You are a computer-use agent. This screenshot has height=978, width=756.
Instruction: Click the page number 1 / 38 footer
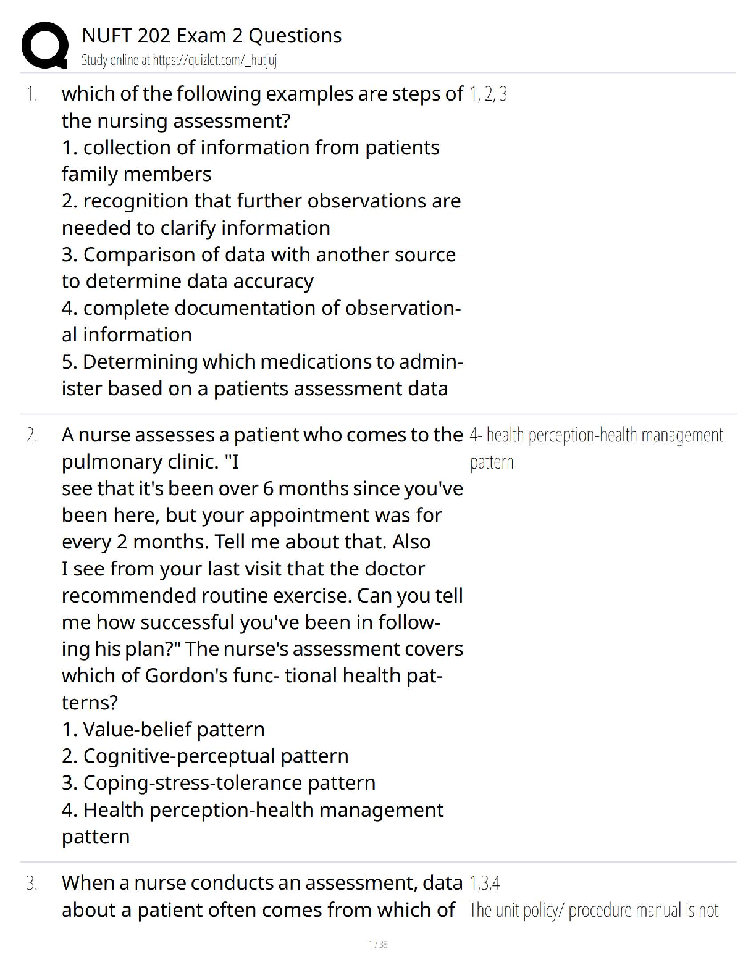(x=377, y=944)
